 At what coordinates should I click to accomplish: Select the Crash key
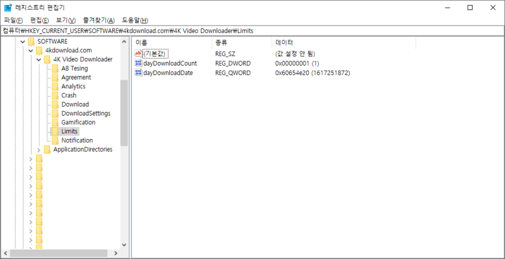click(69, 95)
